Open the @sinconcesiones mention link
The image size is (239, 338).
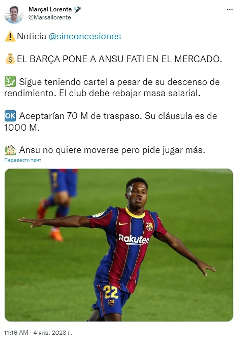click(85, 36)
